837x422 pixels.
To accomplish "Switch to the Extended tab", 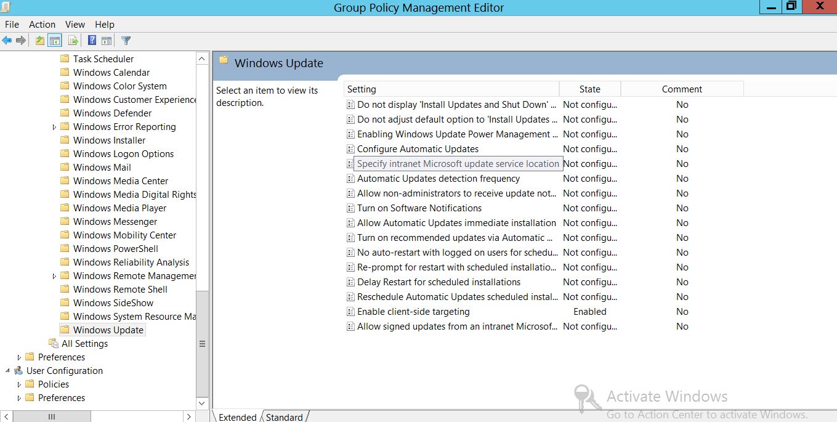I will (x=237, y=417).
